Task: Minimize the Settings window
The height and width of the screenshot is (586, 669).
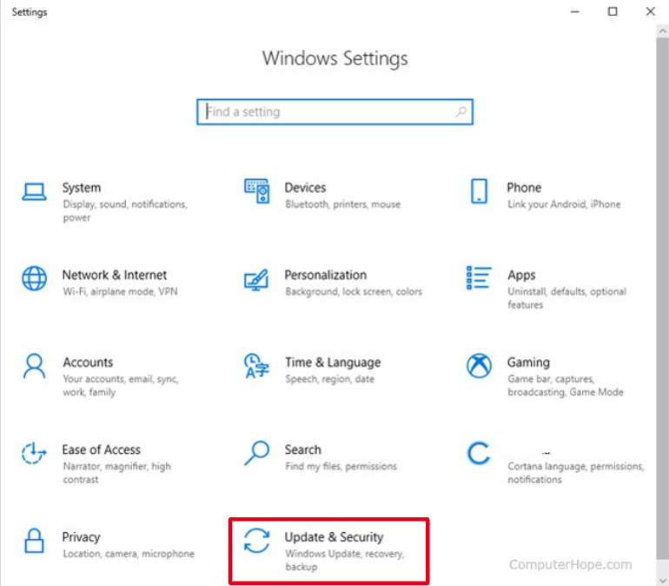Action: [x=574, y=12]
